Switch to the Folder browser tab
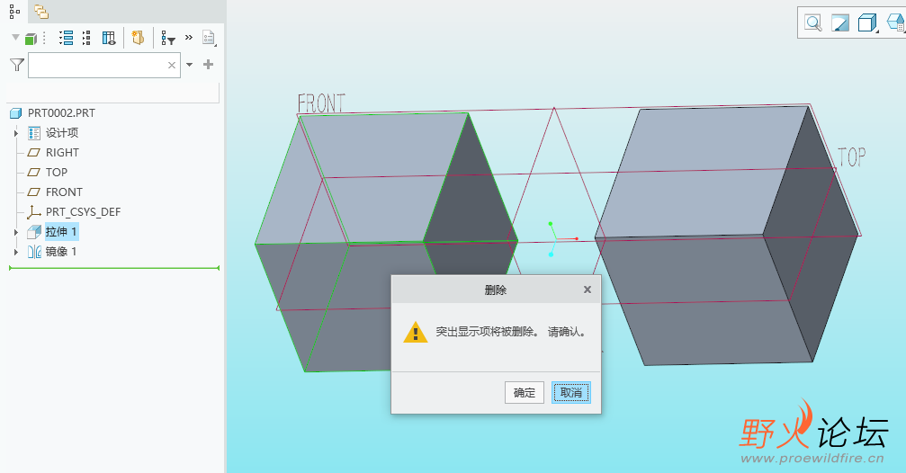Image resolution: width=906 pixels, height=473 pixels. pos(41,12)
